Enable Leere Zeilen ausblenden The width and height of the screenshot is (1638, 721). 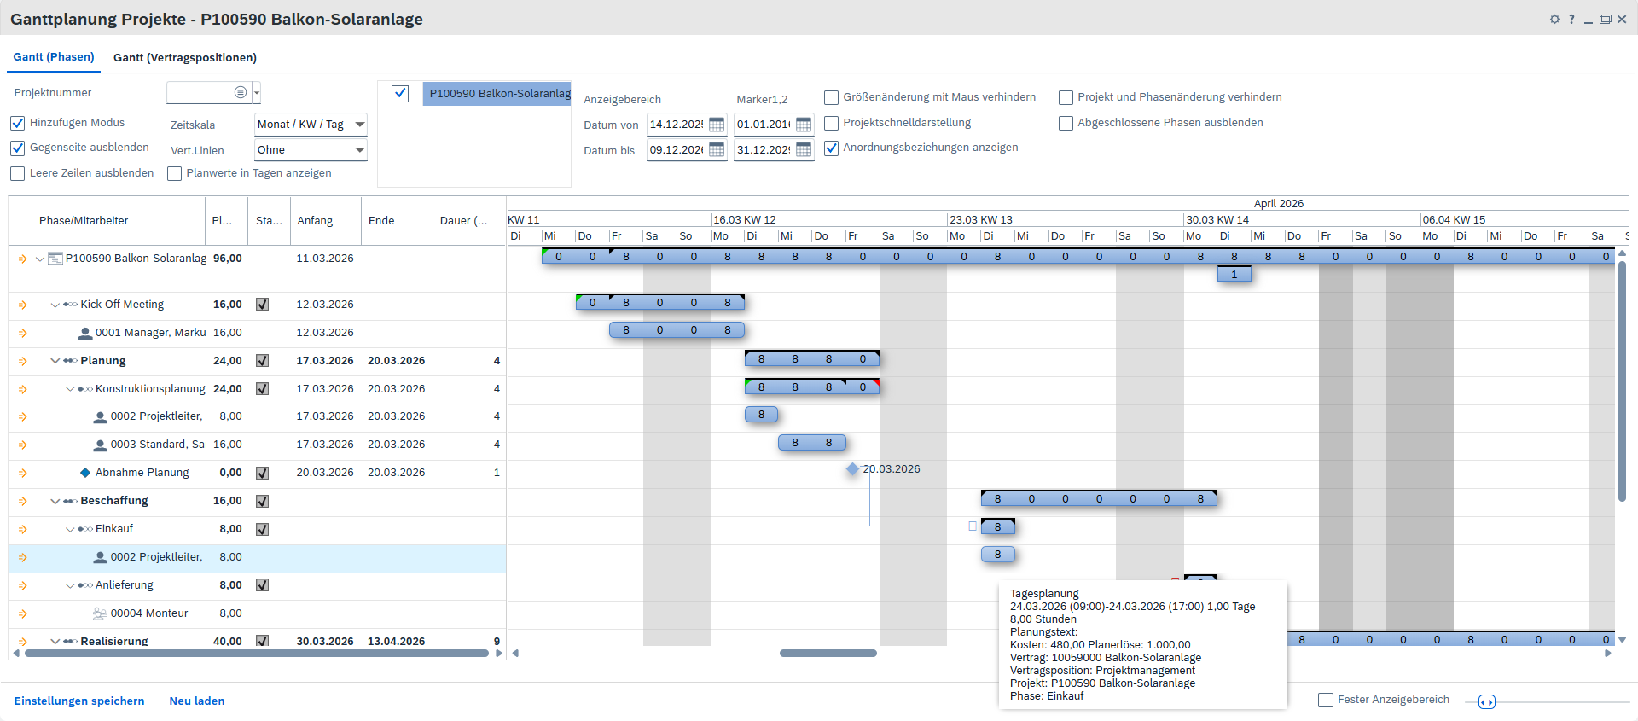17,173
